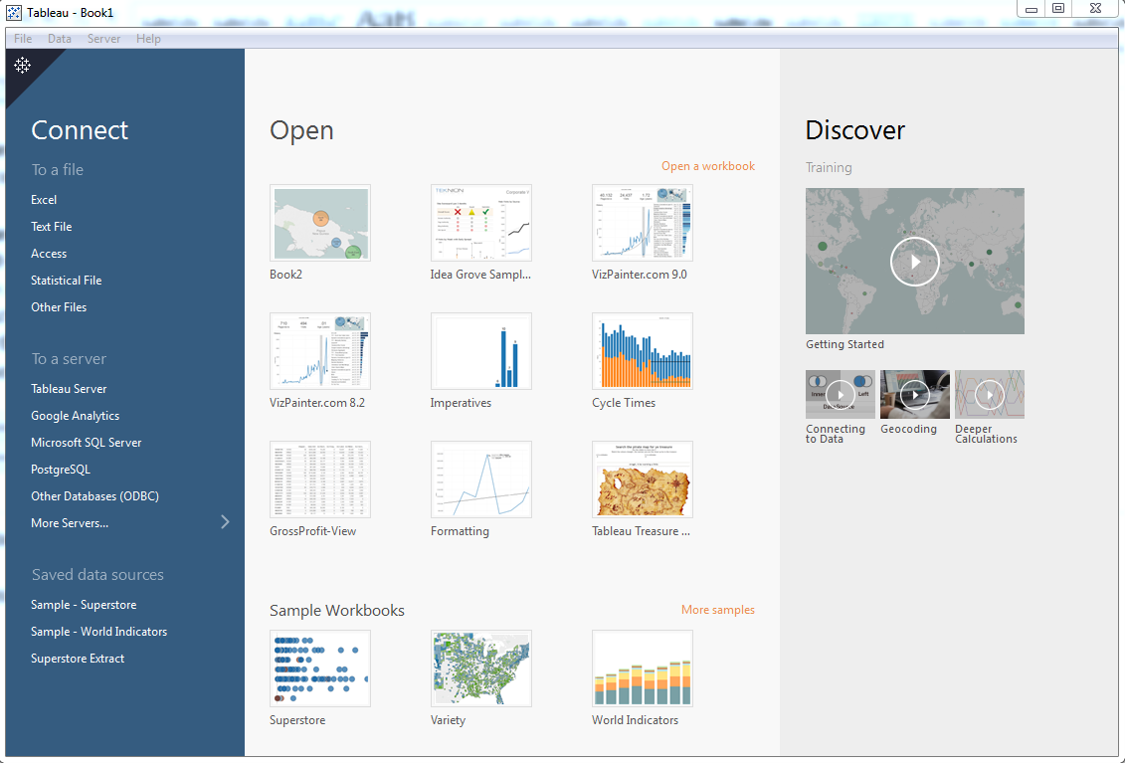This screenshot has width=1125, height=763.
Task: Open the Book2 workbook thumbnail
Action: 320,223
